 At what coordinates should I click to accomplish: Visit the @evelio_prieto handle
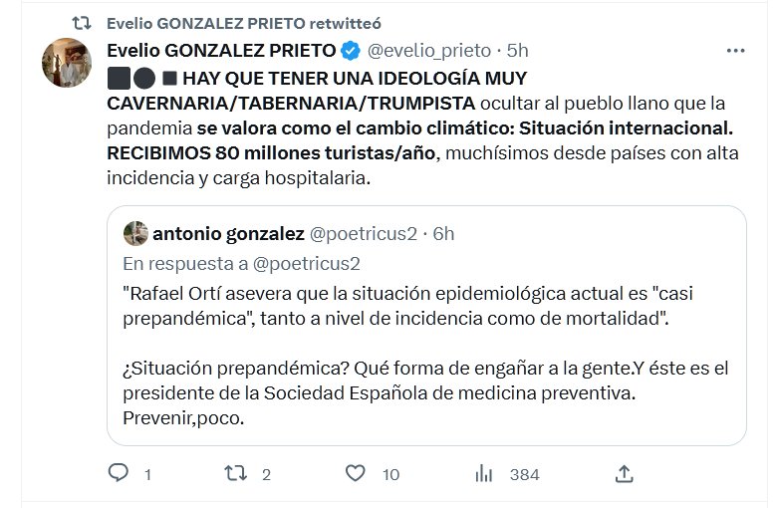(429, 50)
